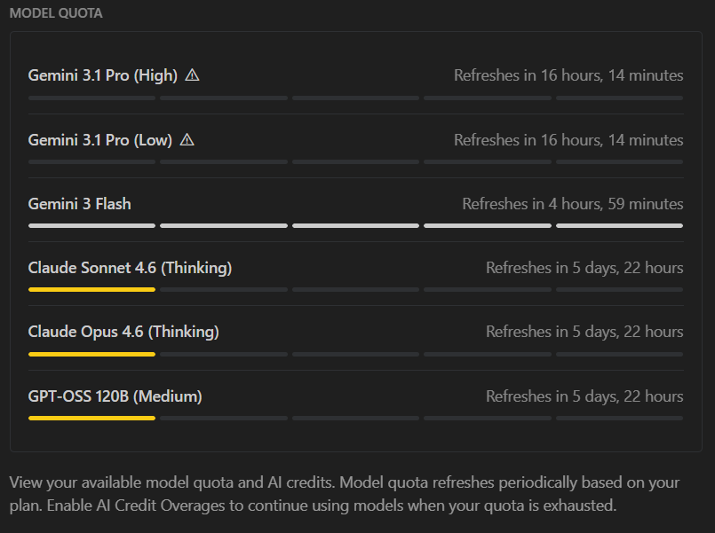The height and width of the screenshot is (533, 715).
Task: Click Claude Opus 4.6 refresh time text
Action: point(584,332)
